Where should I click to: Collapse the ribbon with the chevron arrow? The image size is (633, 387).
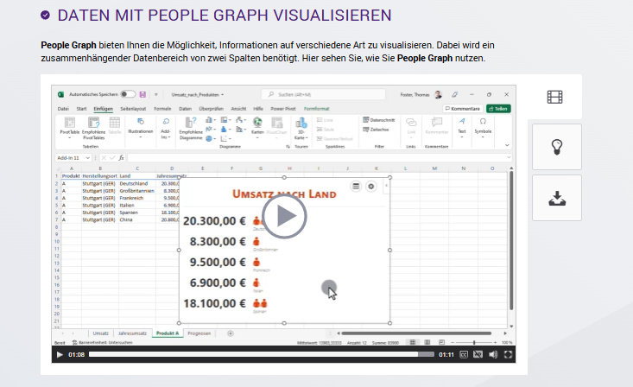(x=507, y=145)
